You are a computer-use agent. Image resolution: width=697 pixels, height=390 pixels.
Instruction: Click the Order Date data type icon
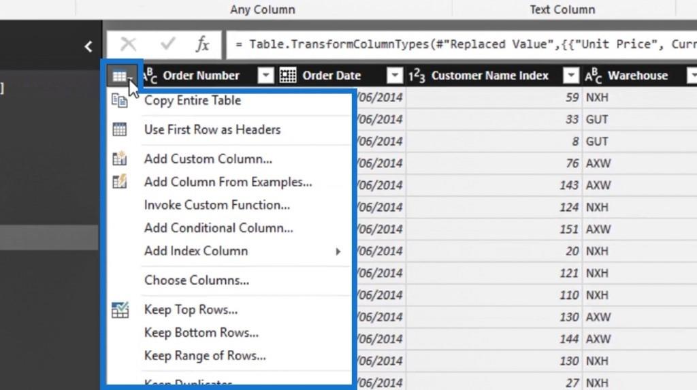tap(288, 75)
